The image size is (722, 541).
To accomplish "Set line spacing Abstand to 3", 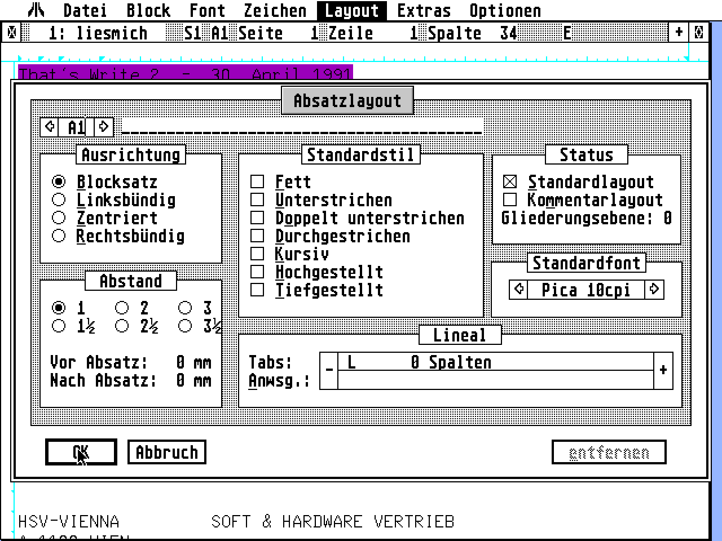I will [x=185, y=308].
